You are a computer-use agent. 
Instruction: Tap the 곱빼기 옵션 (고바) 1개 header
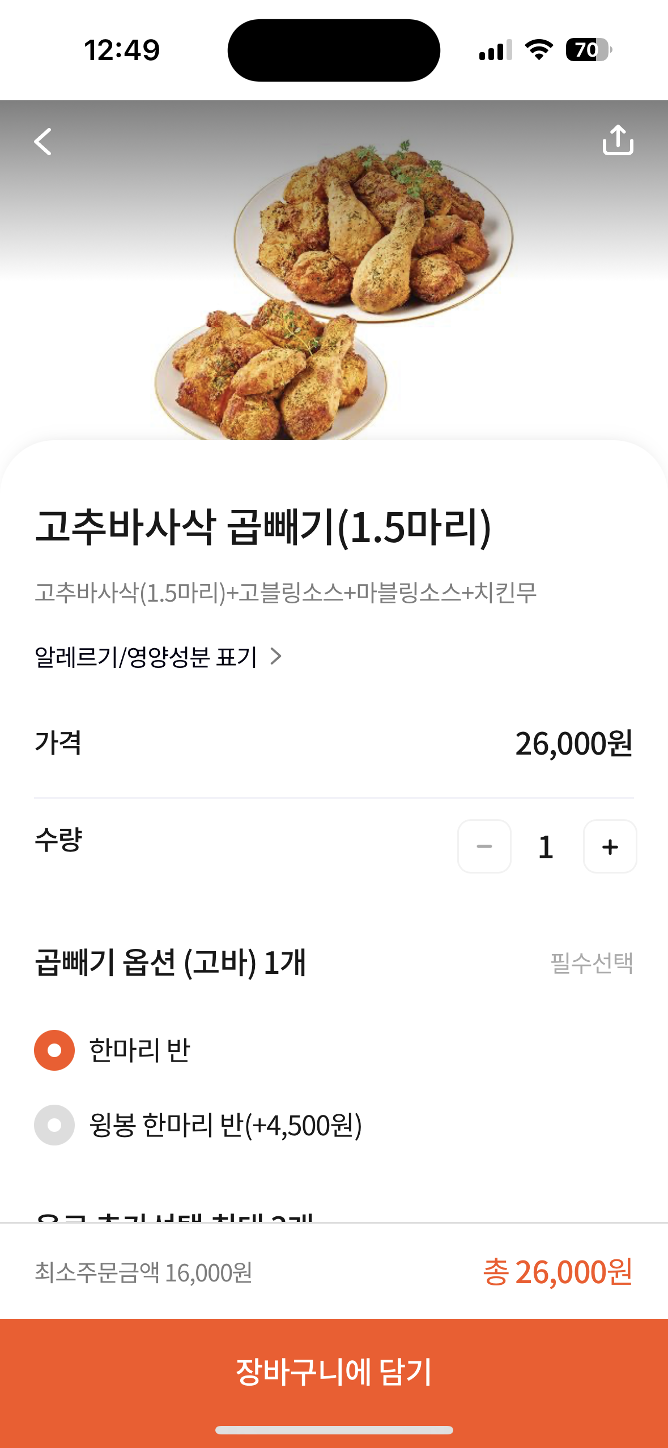point(170,963)
